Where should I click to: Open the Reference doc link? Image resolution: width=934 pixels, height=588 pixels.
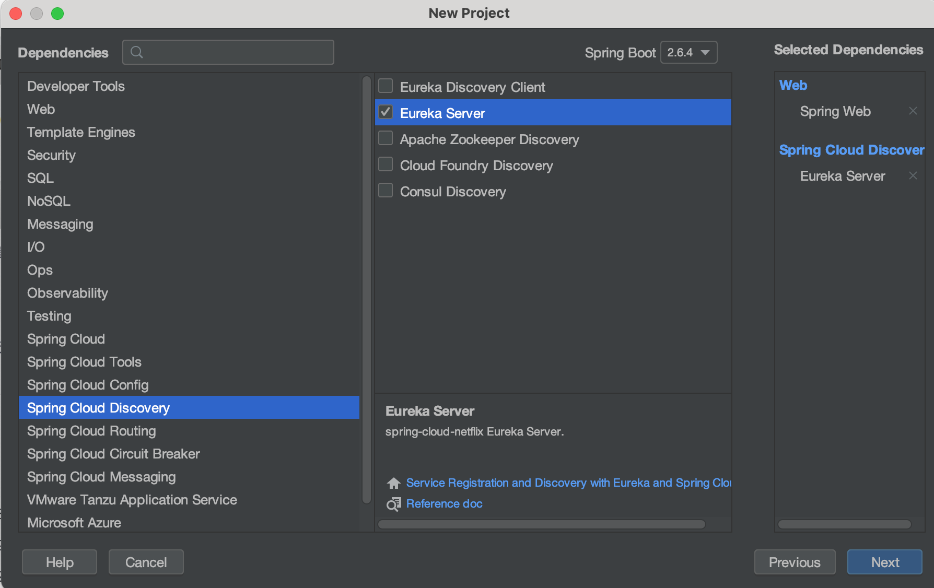point(445,504)
